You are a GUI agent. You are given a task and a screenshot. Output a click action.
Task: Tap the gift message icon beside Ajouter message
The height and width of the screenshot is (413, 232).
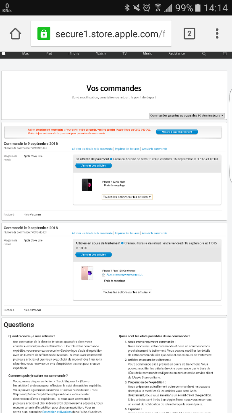(104, 275)
